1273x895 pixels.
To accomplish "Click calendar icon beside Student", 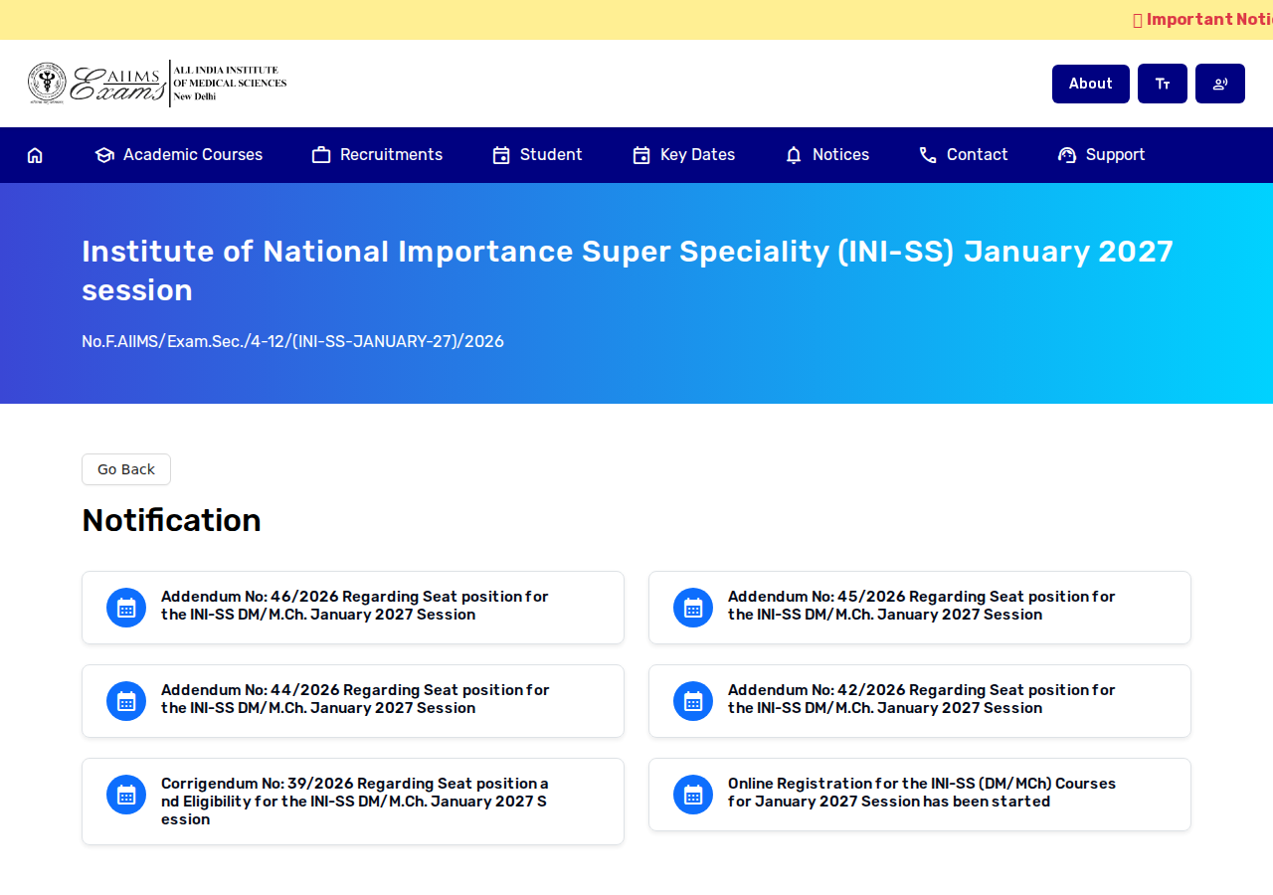I will [501, 155].
